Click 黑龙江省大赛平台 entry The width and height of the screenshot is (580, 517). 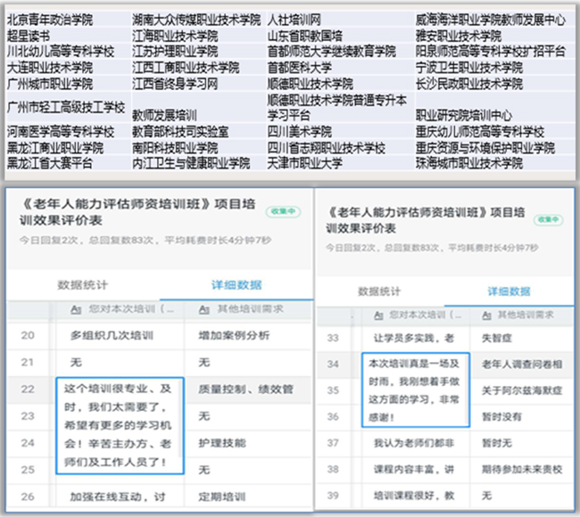point(50,163)
